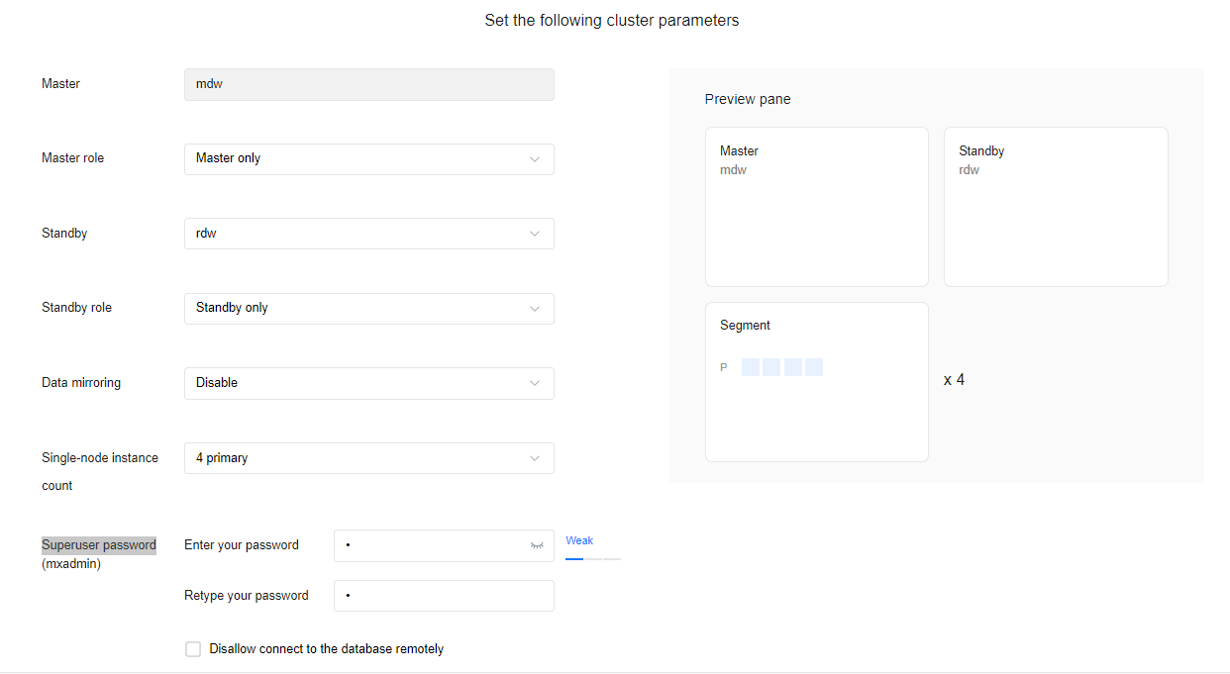Focus the Enter your password field
The image size is (1230, 674).
click(431, 545)
